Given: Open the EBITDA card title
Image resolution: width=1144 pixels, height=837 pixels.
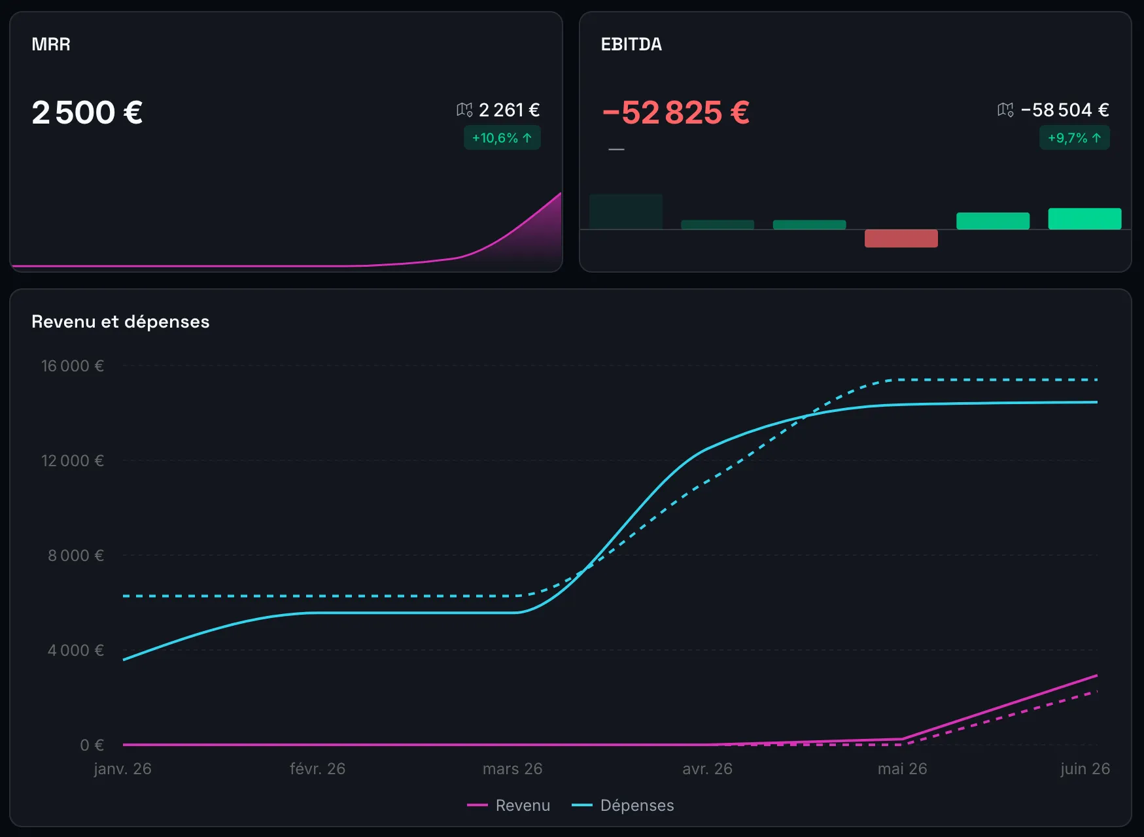Looking at the screenshot, I should click(631, 44).
